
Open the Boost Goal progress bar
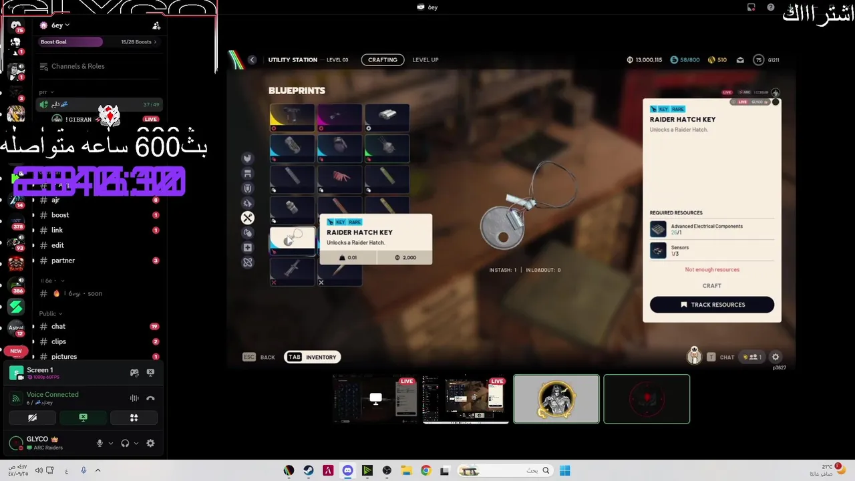pos(98,42)
